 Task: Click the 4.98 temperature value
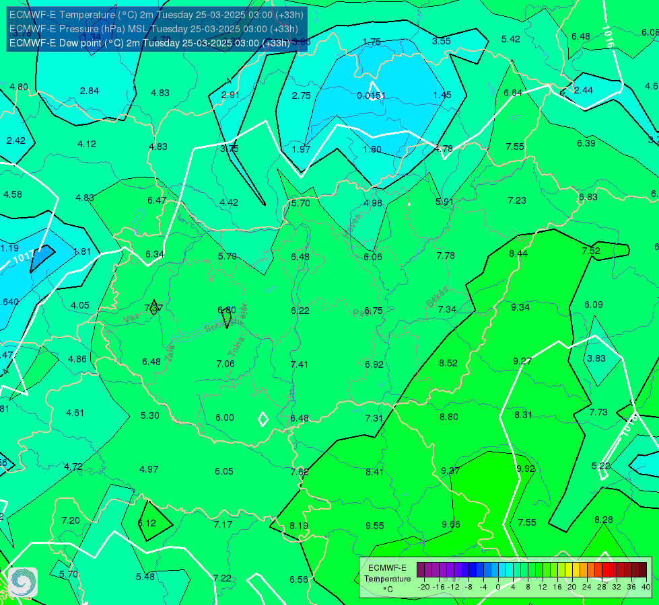373,203
